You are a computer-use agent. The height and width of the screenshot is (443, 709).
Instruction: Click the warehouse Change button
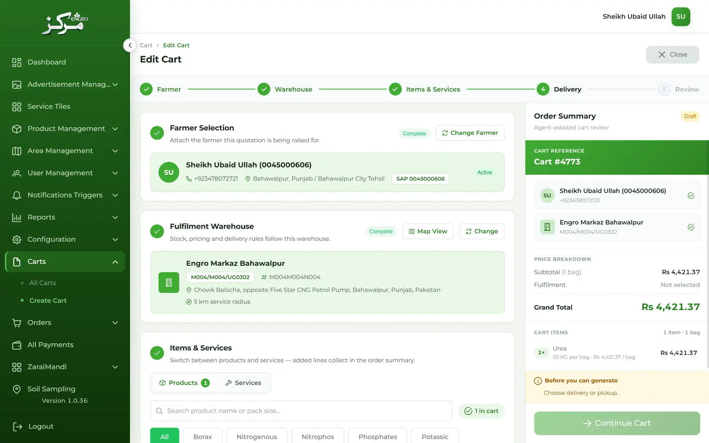point(482,231)
